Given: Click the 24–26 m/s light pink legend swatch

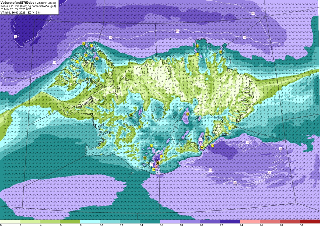Looking at the screenshot, I should pyautogui.click(x=250, y=221).
